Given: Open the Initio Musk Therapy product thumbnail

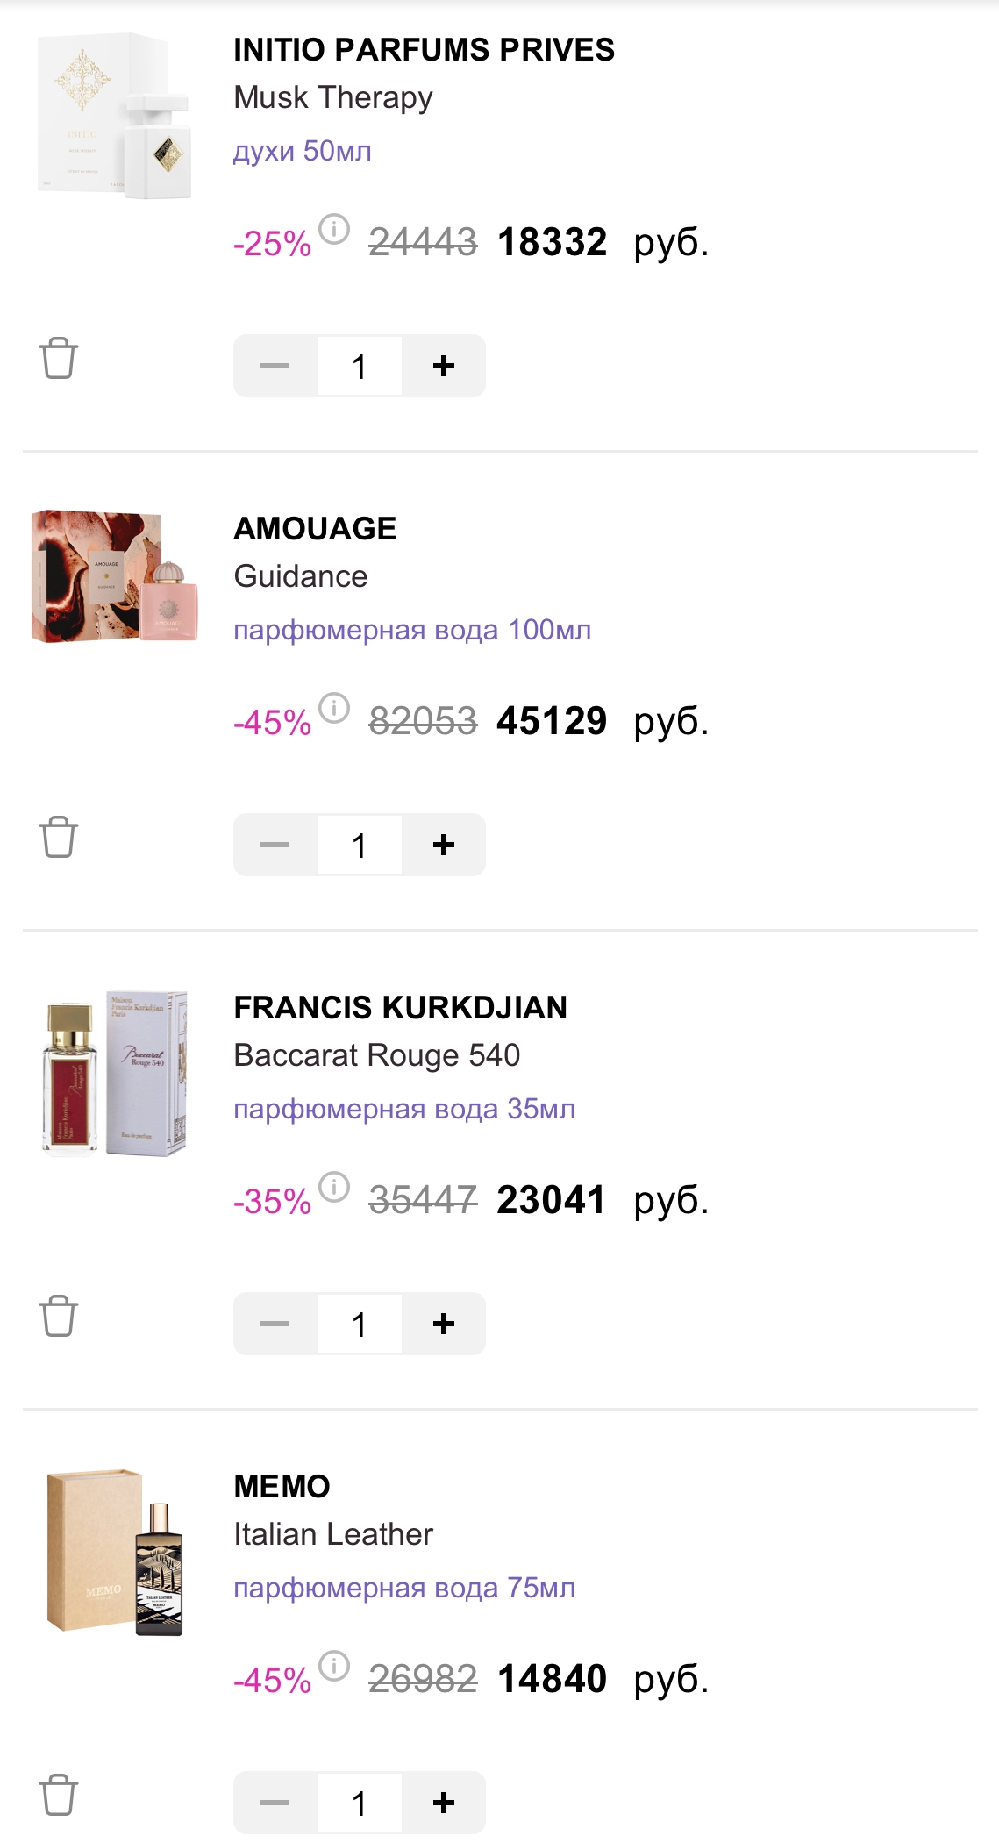Looking at the screenshot, I should [x=115, y=116].
